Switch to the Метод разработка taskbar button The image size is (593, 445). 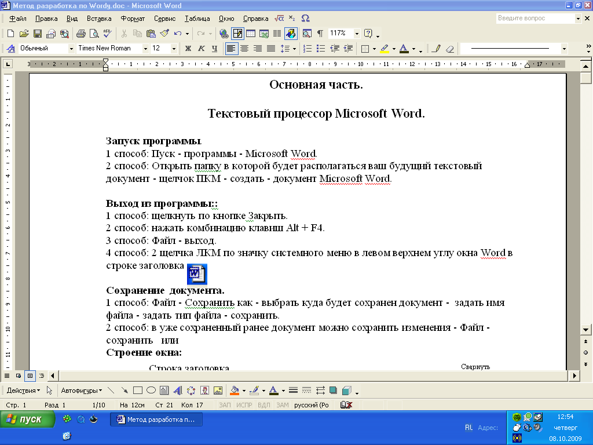(156, 420)
